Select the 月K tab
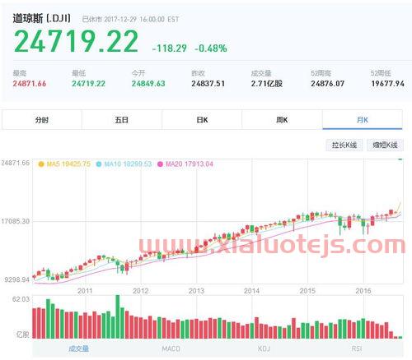412x360 pixels. coord(363,120)
